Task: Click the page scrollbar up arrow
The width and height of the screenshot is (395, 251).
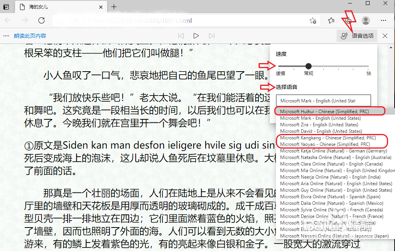Action: (x=391, y=47)
